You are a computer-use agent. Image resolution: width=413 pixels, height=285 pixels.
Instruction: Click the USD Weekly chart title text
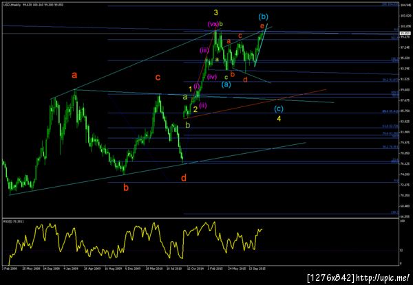(x=12, y=5)
